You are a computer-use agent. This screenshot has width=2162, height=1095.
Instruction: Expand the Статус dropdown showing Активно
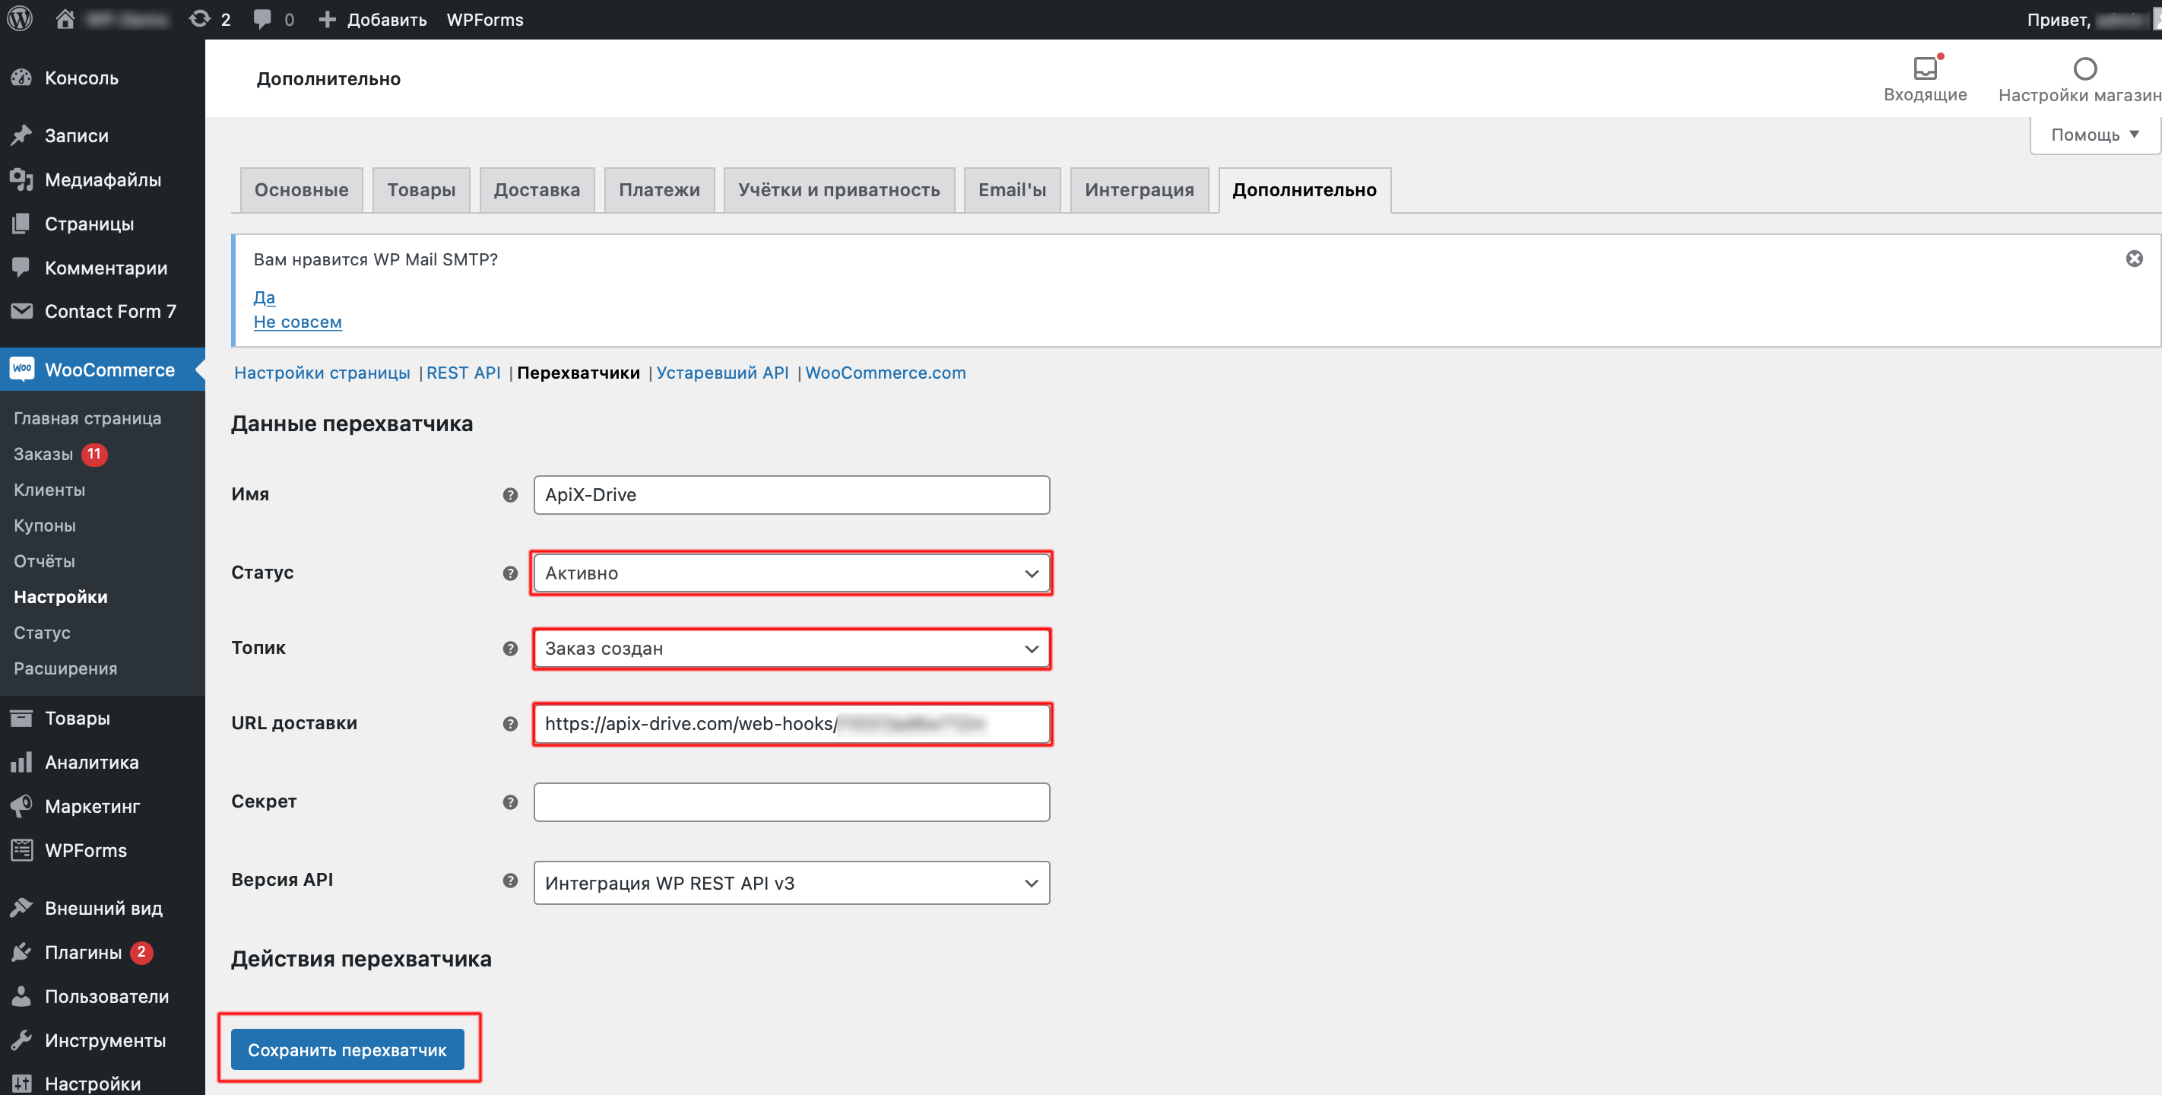point(791,573)
